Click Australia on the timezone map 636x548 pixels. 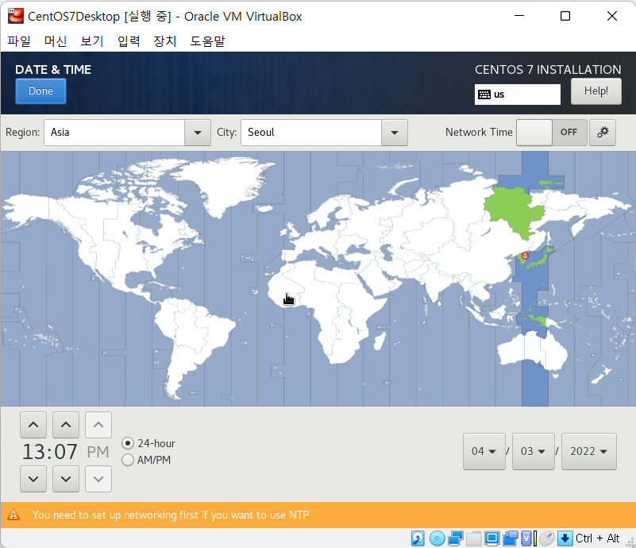(x=533, y=352)
